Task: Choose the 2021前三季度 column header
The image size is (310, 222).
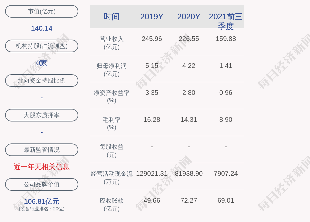Action: [226, 21]
